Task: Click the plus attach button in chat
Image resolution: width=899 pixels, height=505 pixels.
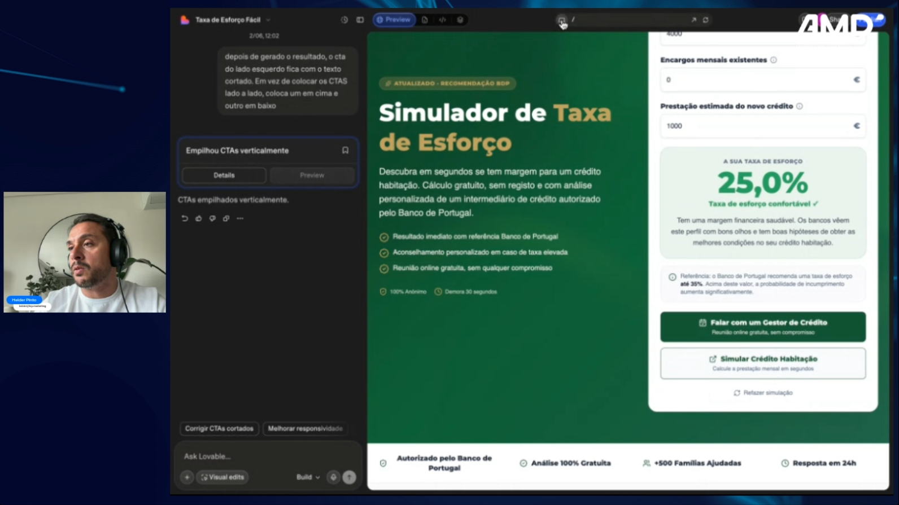Action: (x=187, y=477)
